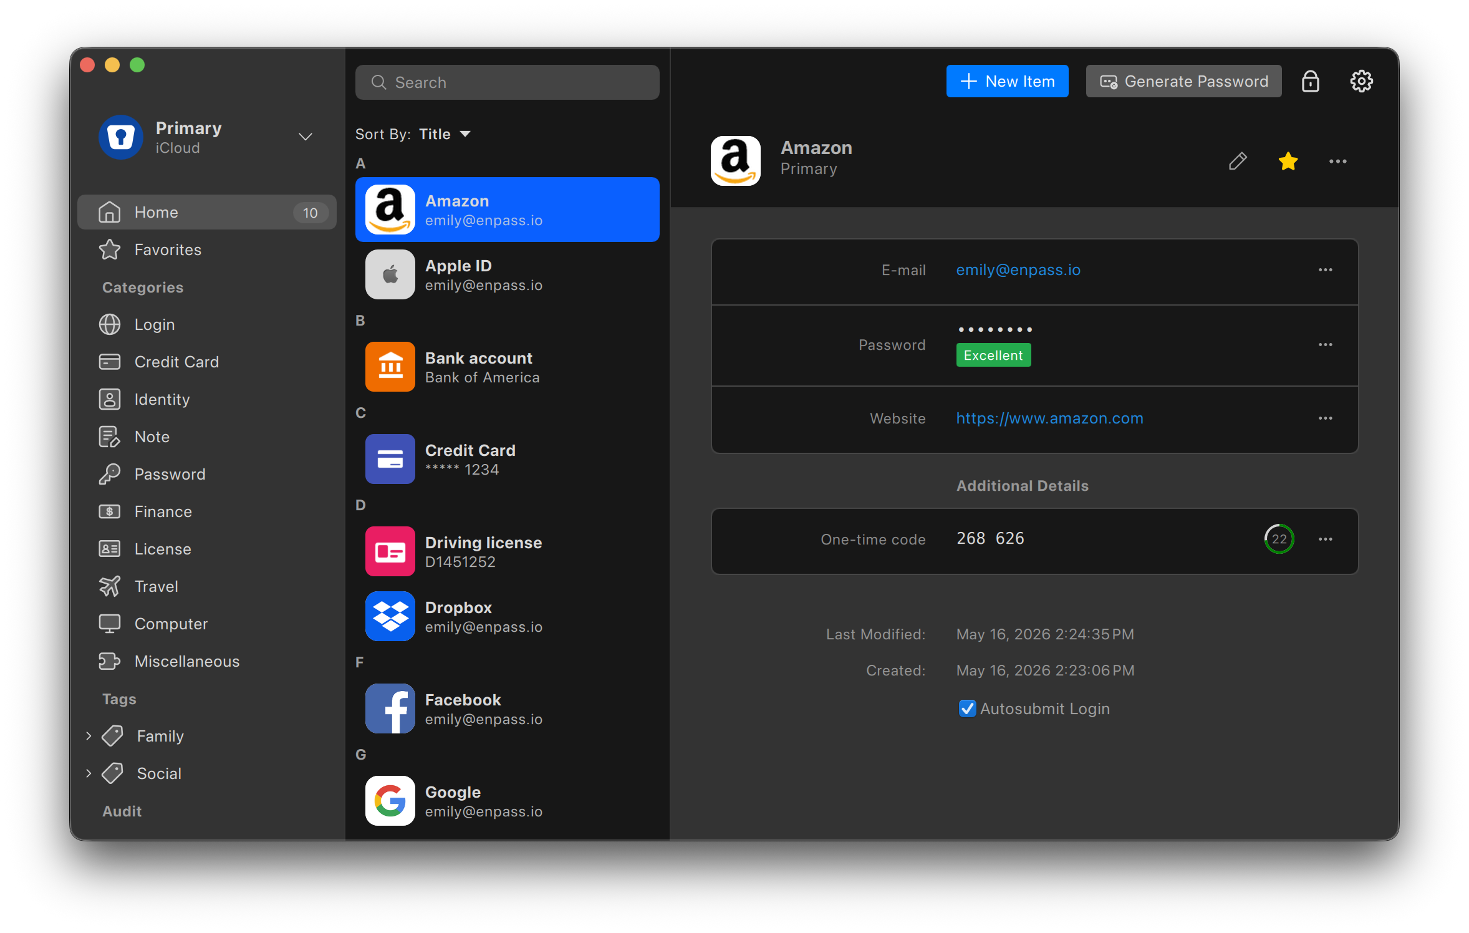Viewport: 1469px width, 933px height.
Task: Click the masked card number ending 1234
Action: 462,469
